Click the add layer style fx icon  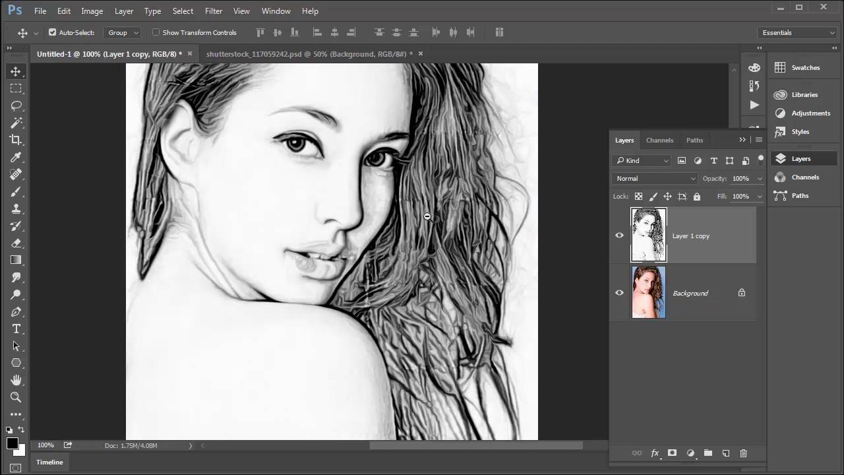[655, 453]
